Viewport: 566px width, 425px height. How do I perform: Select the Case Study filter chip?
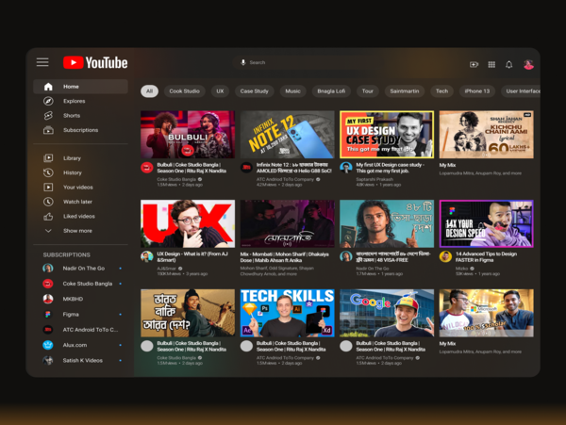click(x=254, y=91)
